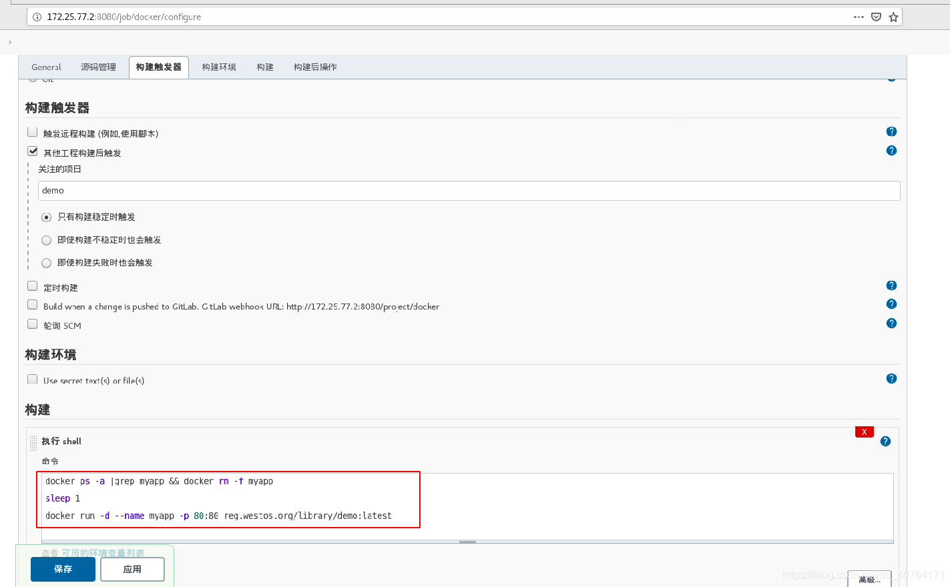The image size is (950, 587).
Task: Open browser page actions ellipsis menu
Action: pos(859,17)
